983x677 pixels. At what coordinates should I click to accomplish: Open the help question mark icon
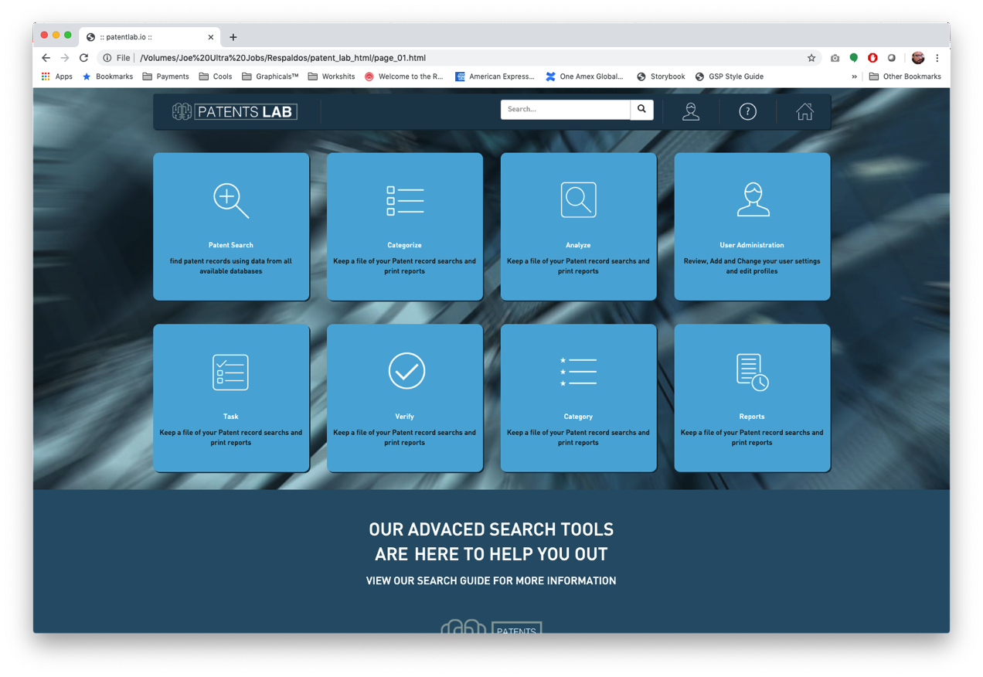pyautogui.click(x=747, y=111)
